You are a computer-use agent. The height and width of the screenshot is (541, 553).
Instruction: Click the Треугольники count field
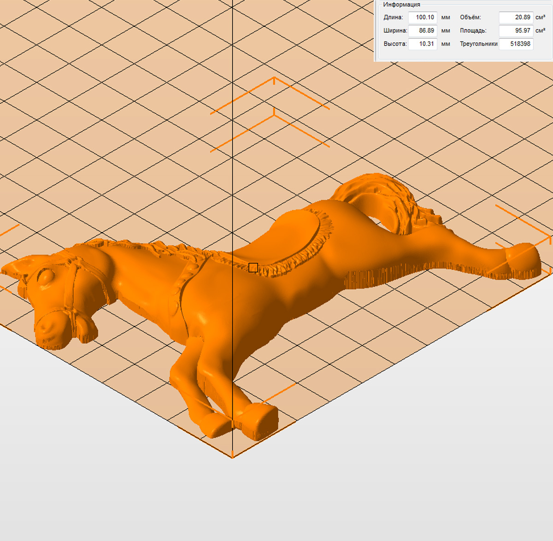click(x=516, y=44)
